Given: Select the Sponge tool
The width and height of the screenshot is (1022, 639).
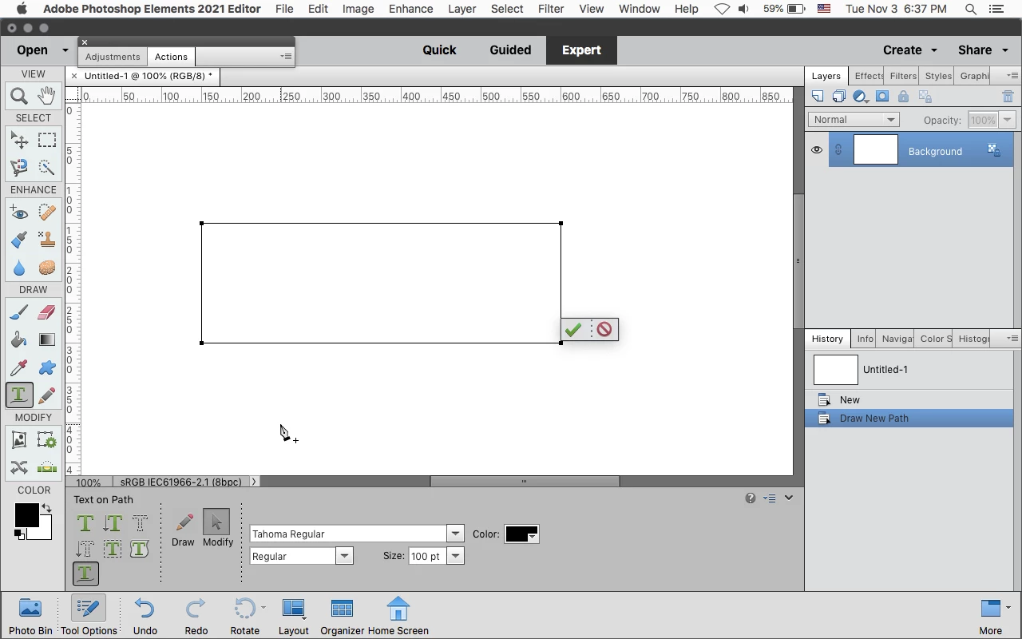Looking at the screenshot, I should click(x=46, y=268).
